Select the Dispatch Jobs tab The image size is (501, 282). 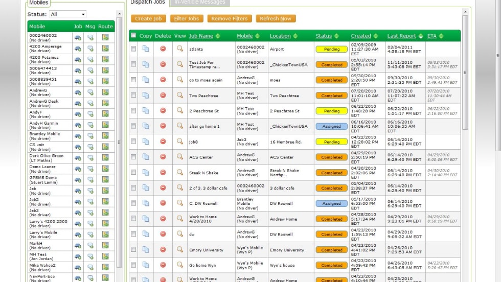[148, 3]
